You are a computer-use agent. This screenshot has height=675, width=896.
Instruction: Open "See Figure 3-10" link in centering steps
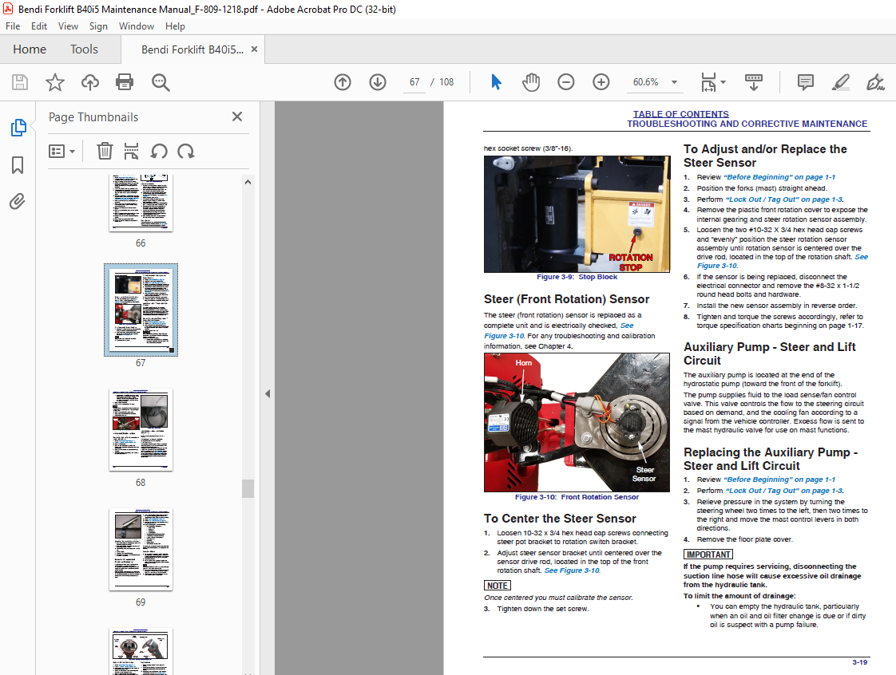coord(573,570)
